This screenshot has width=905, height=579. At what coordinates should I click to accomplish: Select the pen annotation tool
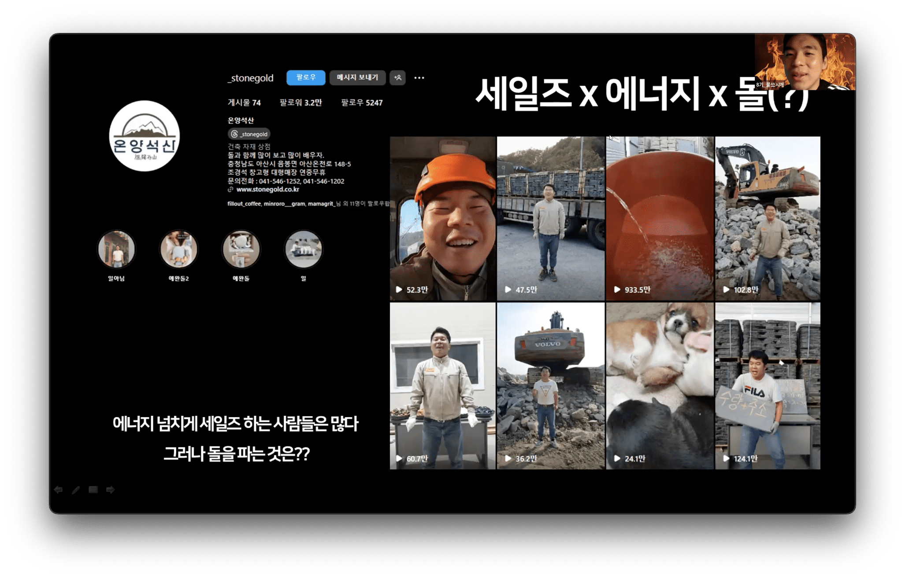[76, 490]
